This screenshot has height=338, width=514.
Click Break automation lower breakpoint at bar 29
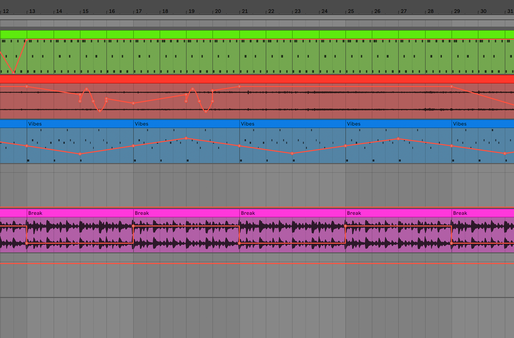[x=451, y=243]
